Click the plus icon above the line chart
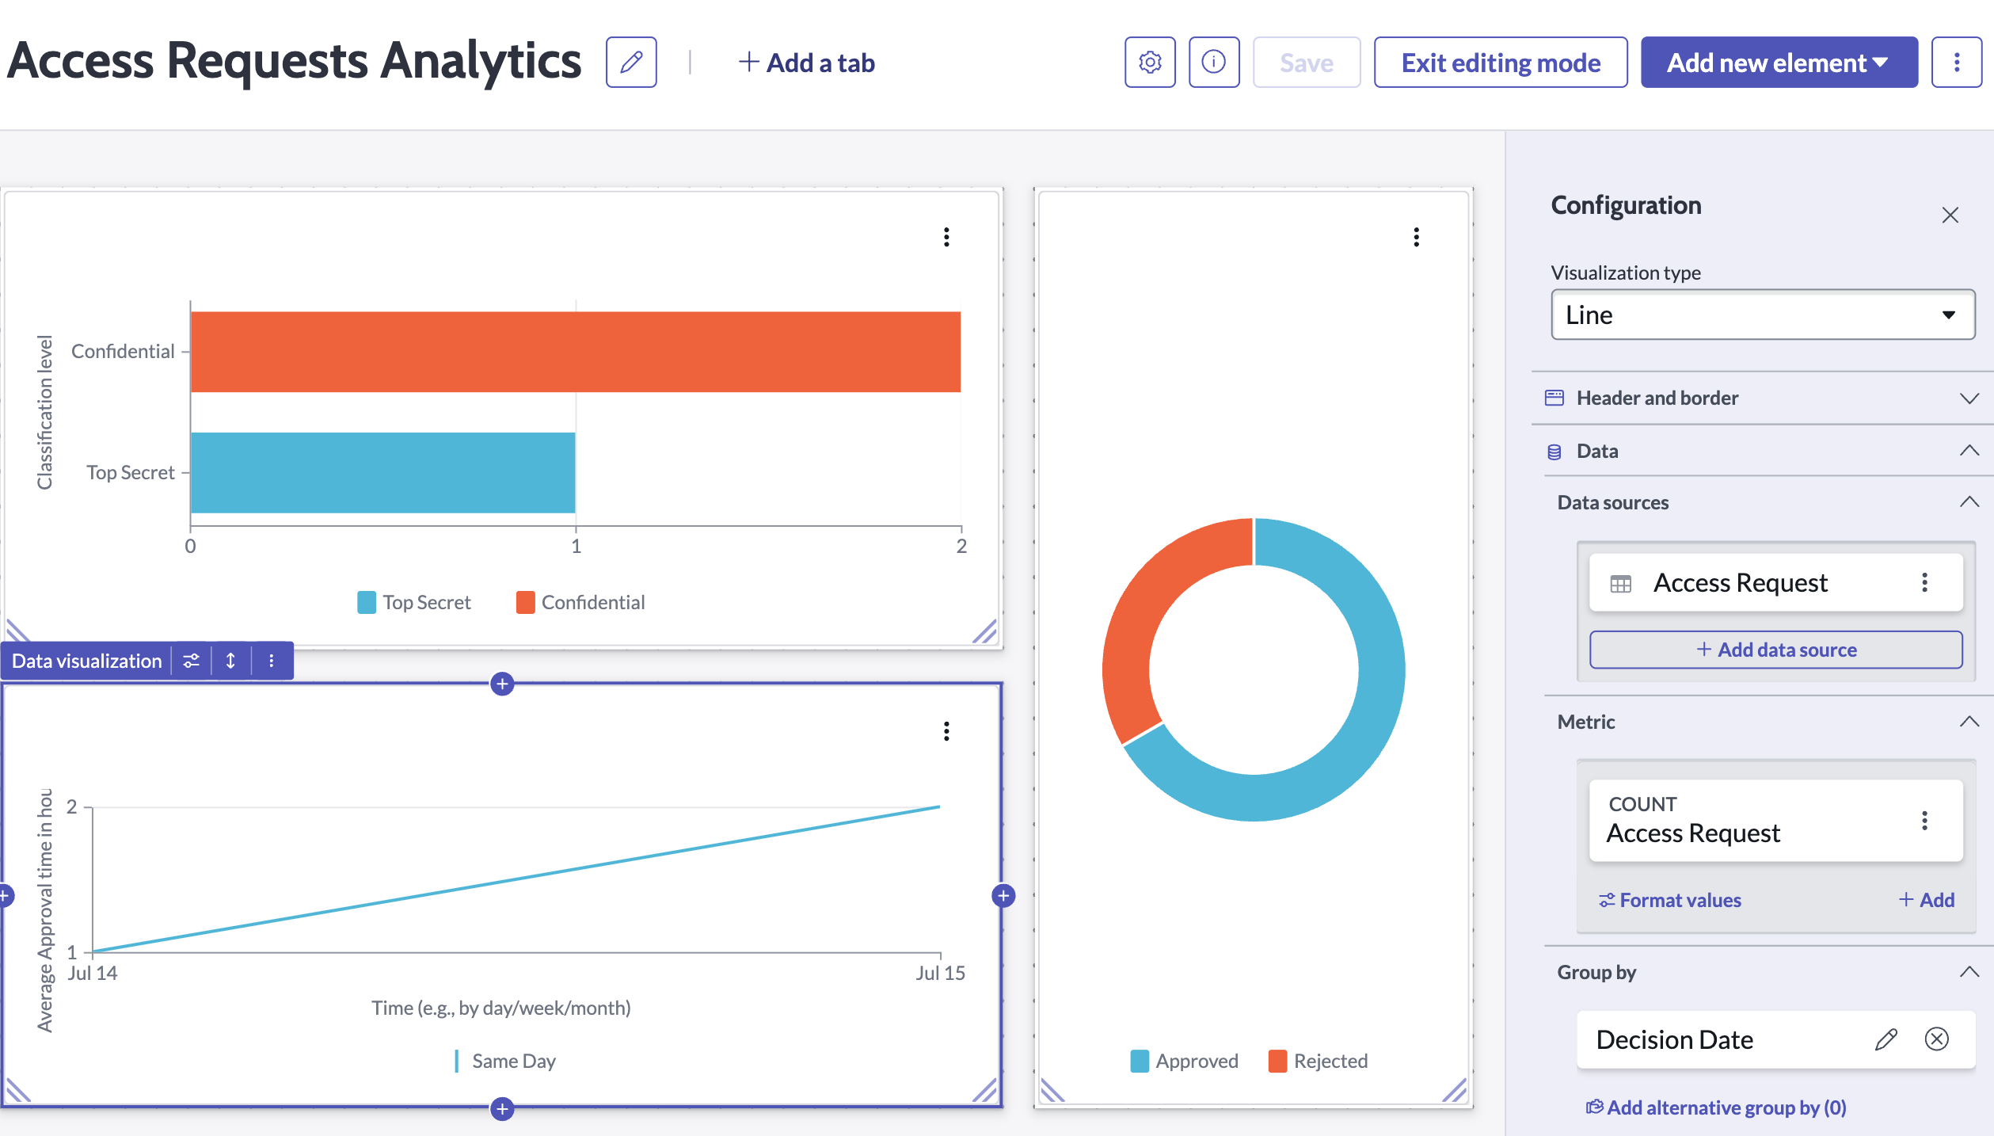The image size is (1994, 1136). 502,684
